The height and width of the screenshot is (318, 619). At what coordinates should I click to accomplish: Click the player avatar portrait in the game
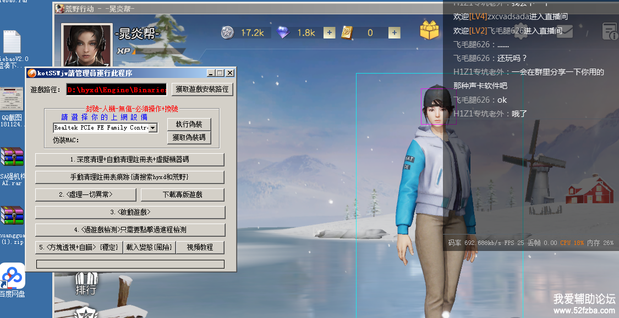point(87,45)
